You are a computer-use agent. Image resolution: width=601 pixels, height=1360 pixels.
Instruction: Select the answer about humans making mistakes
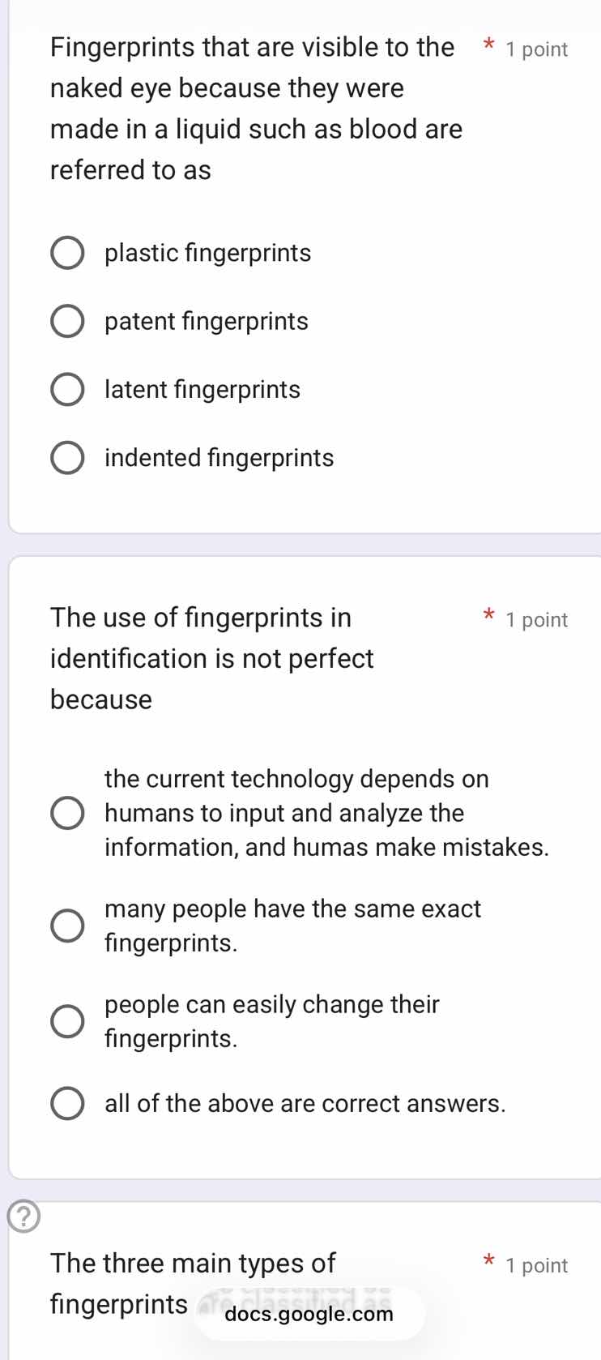point(68,812)
